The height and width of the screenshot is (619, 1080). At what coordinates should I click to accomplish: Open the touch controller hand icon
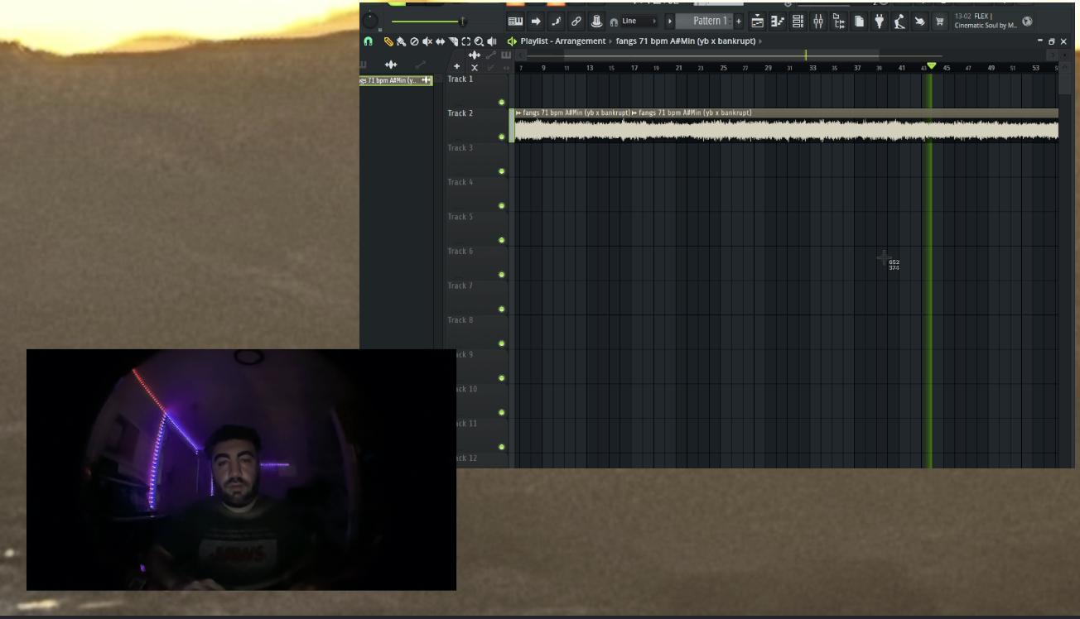click(x=919, y=22)
